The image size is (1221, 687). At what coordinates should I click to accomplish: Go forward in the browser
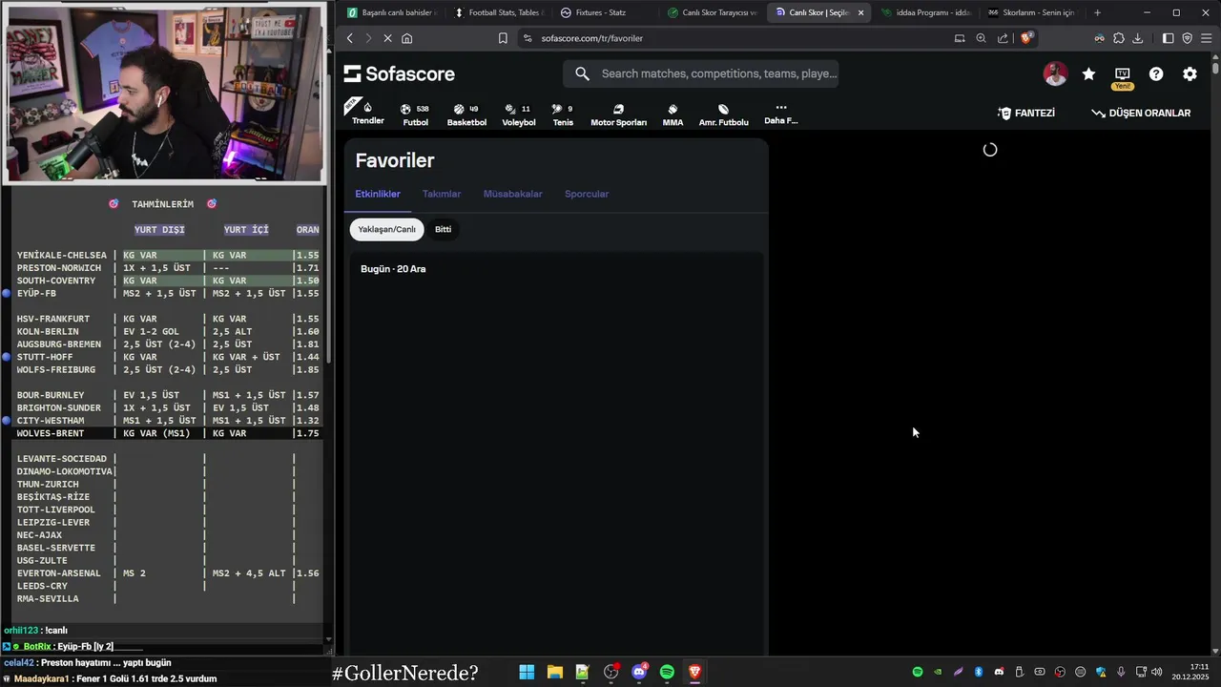(x=368, y=38)
